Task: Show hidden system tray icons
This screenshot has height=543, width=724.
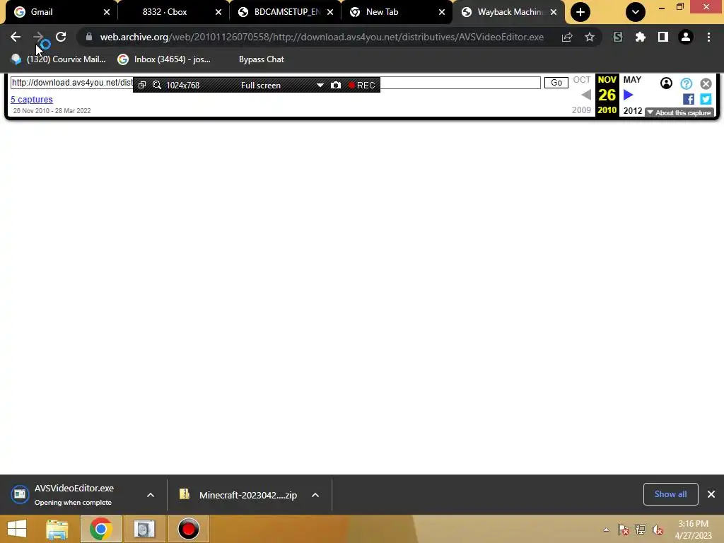Action: pos(606,530)
